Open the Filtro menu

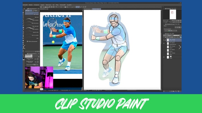coord(57,5)
